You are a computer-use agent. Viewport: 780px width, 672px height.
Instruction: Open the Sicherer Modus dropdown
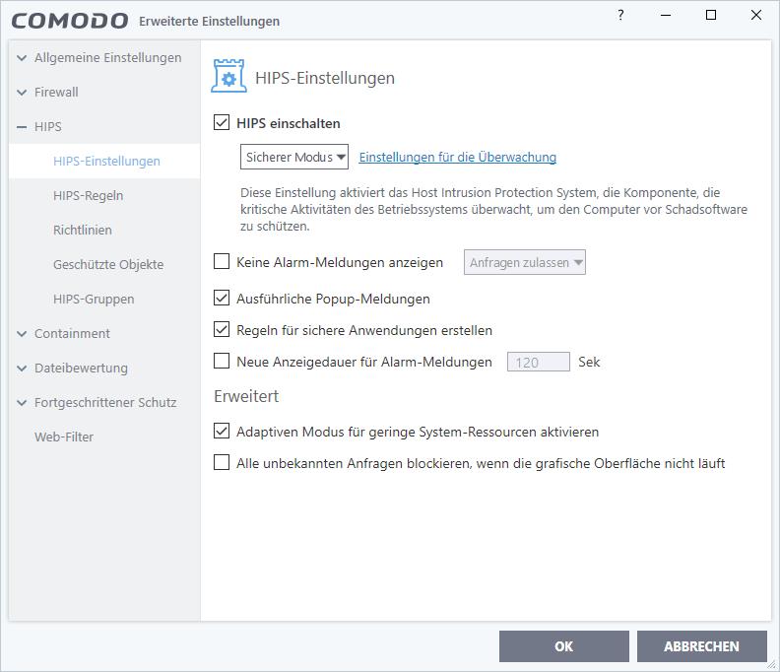[x=294, y=157]
